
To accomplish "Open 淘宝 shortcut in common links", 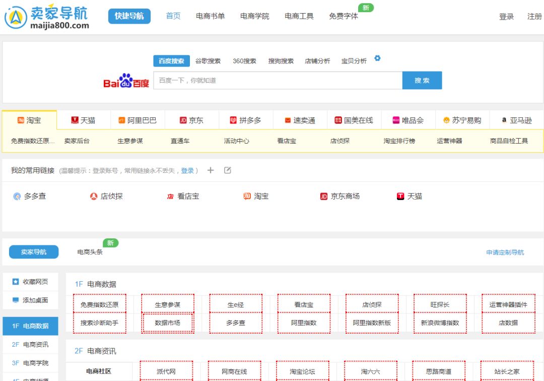I will click(x=256, y=197).
